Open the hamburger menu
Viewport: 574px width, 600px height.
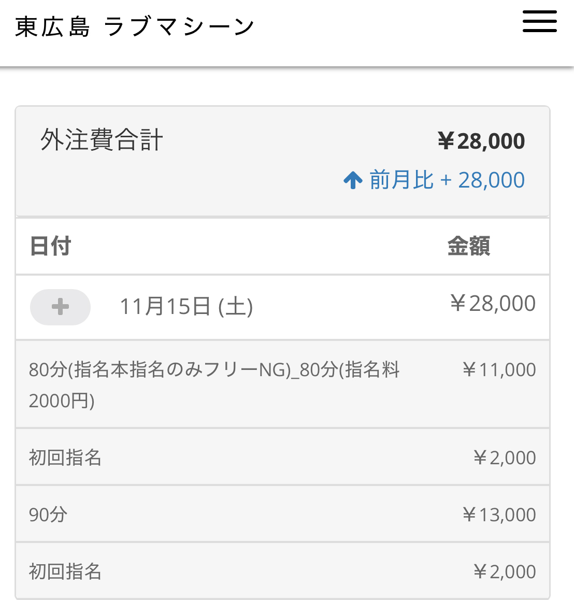tap(539, 21)
